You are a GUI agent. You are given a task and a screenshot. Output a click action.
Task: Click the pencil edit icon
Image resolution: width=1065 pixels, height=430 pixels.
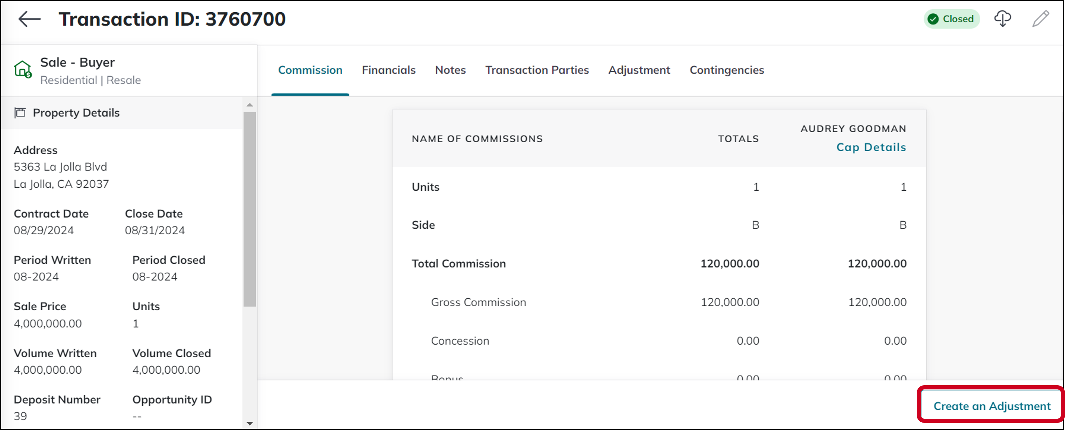[1040, 19]
